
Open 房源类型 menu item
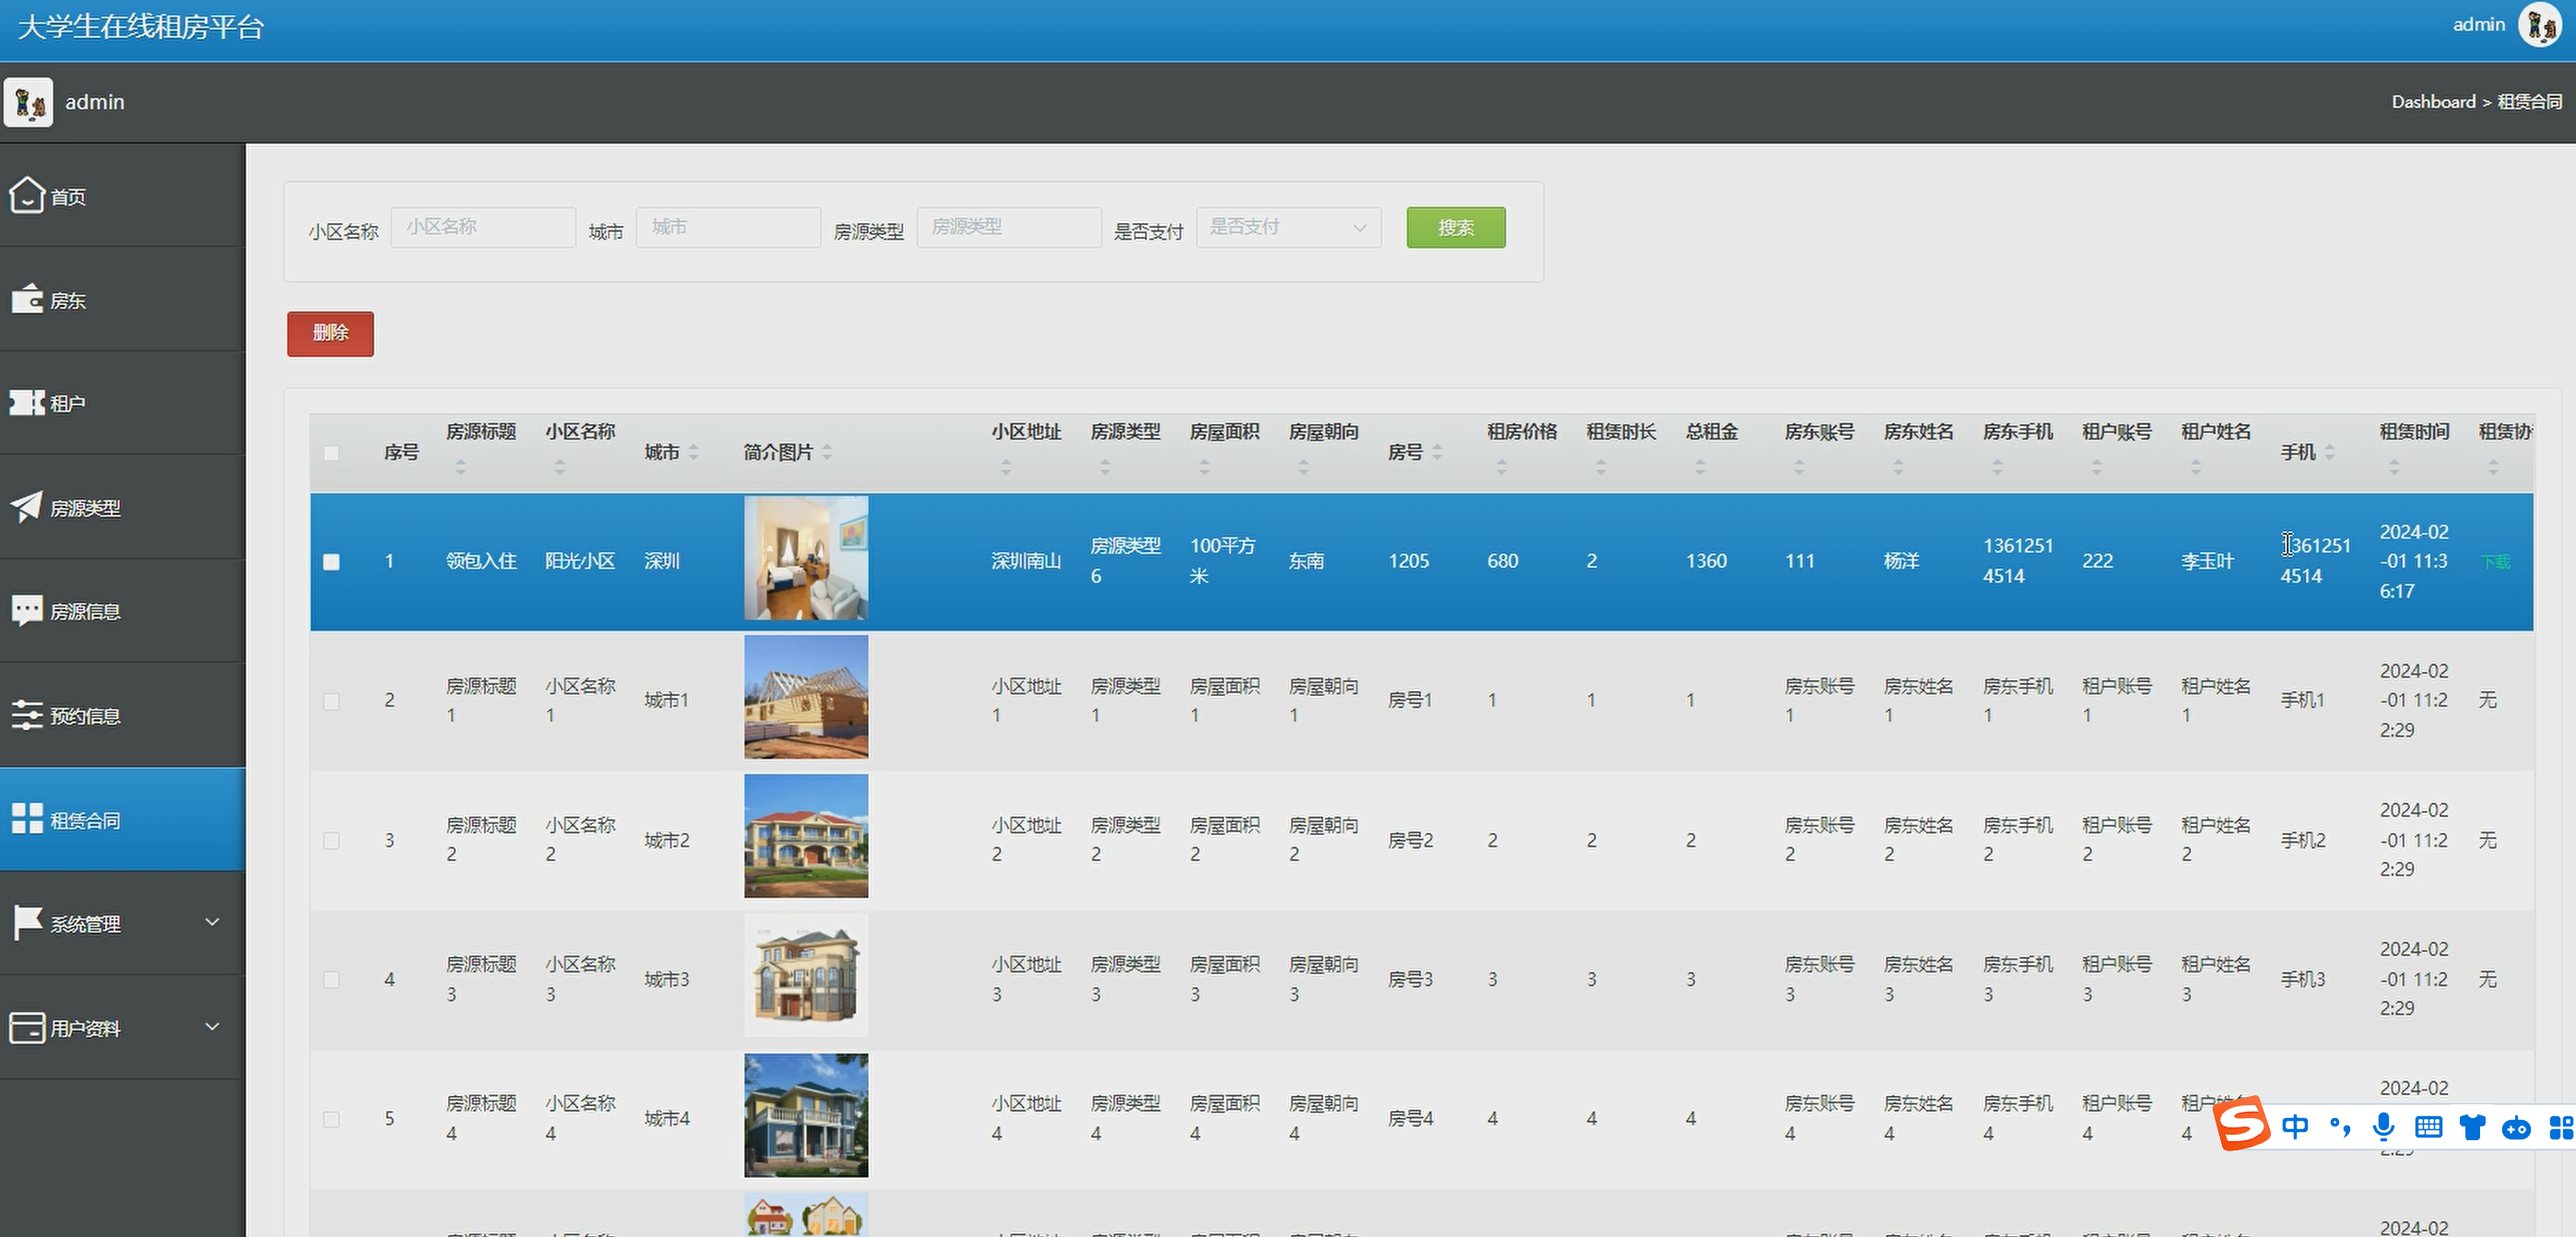[122, 507]
